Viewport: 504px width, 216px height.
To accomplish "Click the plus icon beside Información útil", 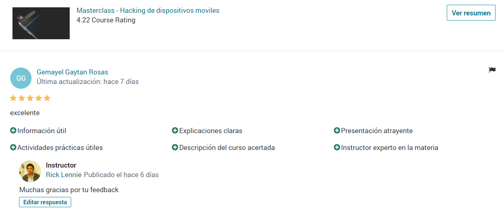I will click(x=13, y=131).
